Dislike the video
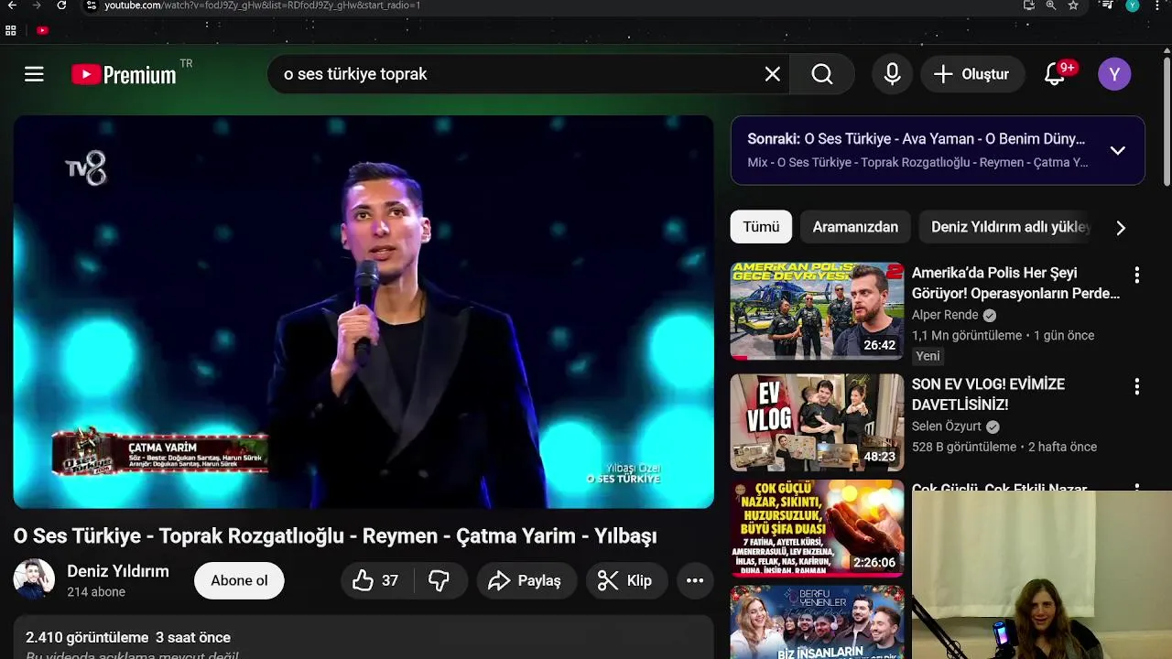1172x659 pixels. pos(439,580)
